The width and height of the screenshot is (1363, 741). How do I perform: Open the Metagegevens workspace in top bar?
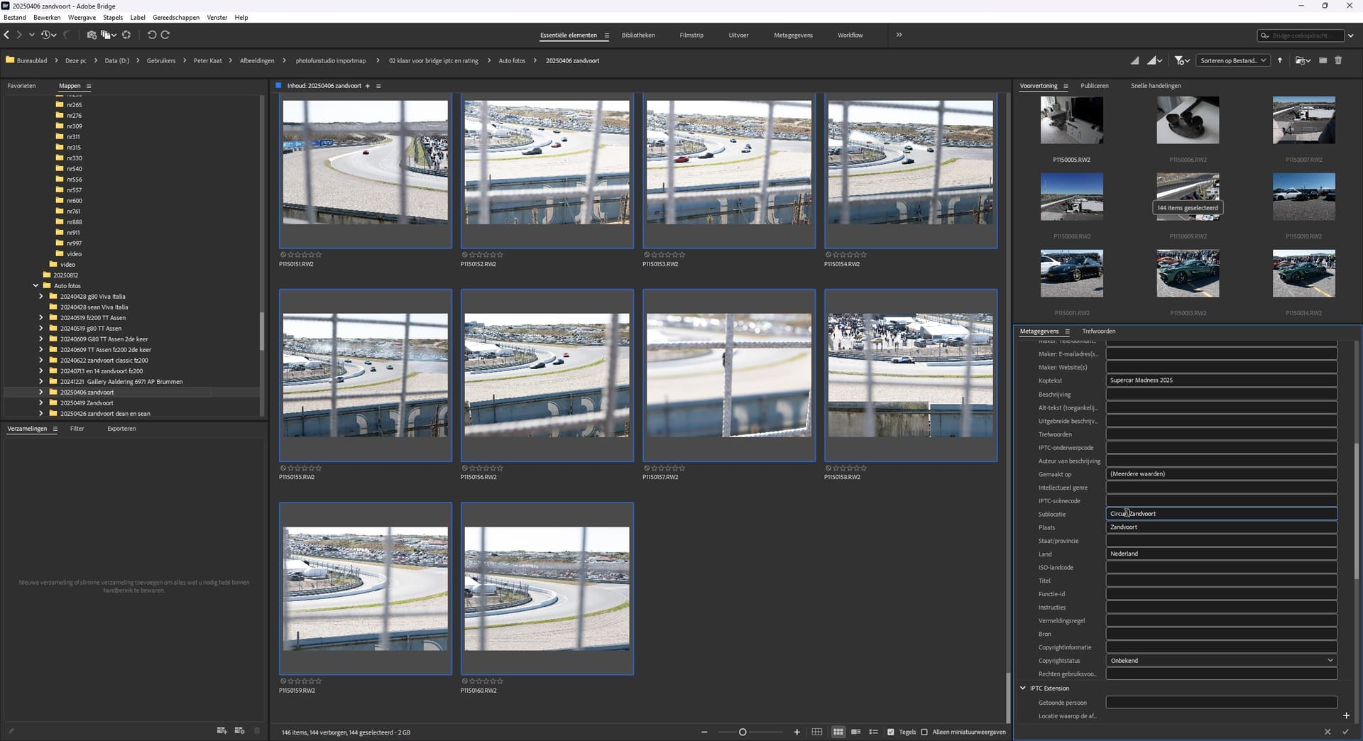coord(793,35)
